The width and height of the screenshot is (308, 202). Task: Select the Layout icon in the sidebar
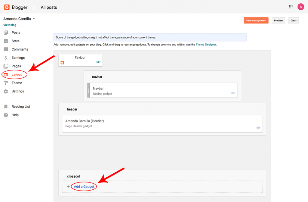point(6,74)
